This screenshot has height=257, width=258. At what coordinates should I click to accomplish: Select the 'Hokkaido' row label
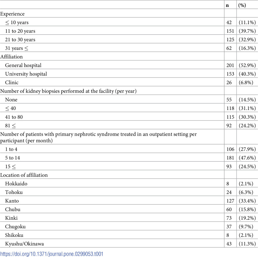point(16,183)
